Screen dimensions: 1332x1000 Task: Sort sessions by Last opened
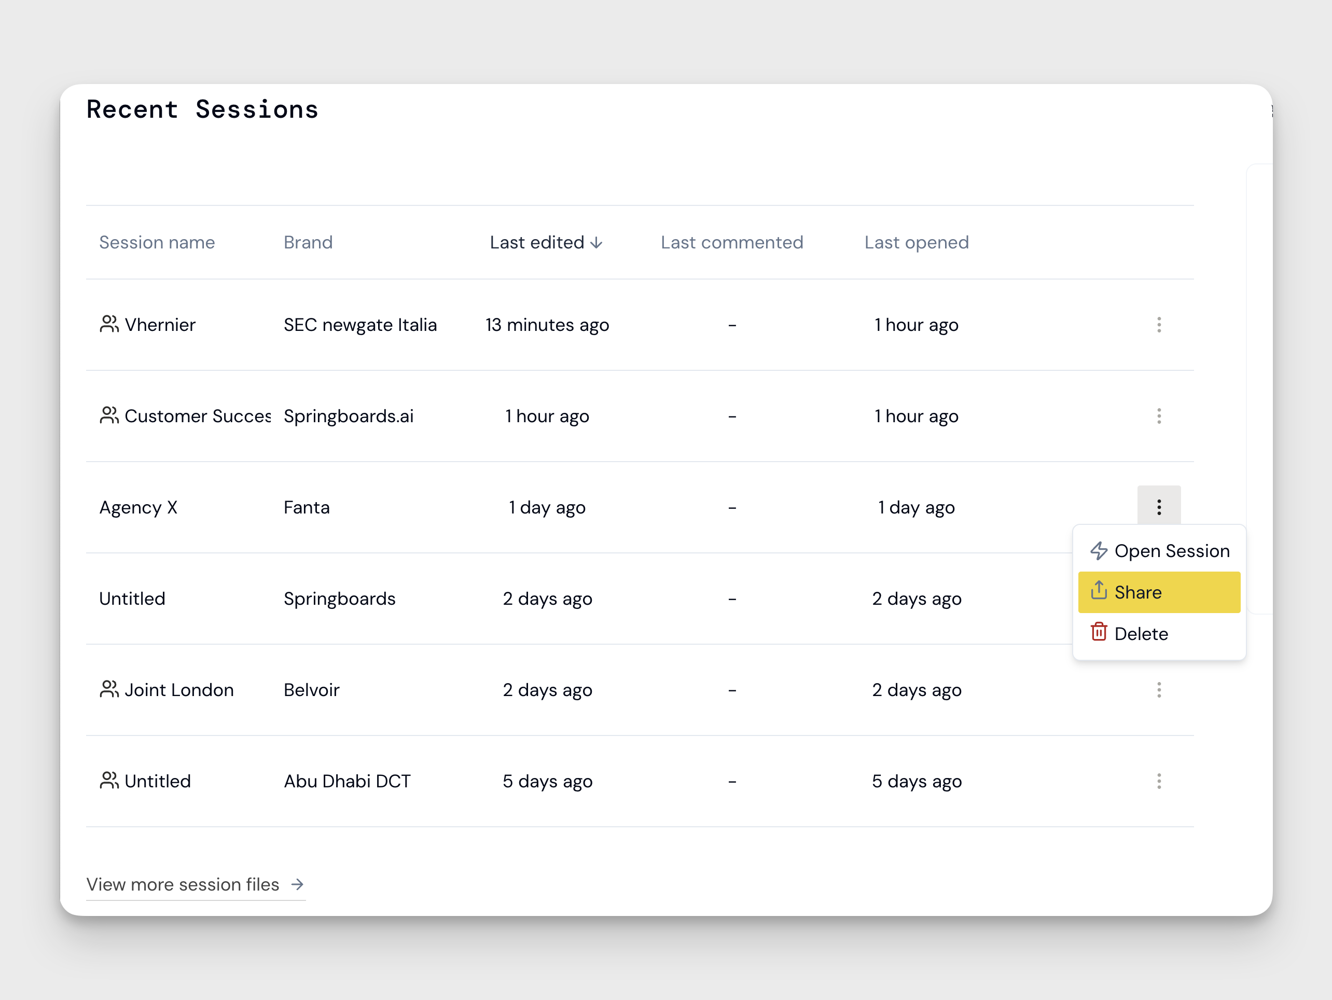tap(916, 243)
